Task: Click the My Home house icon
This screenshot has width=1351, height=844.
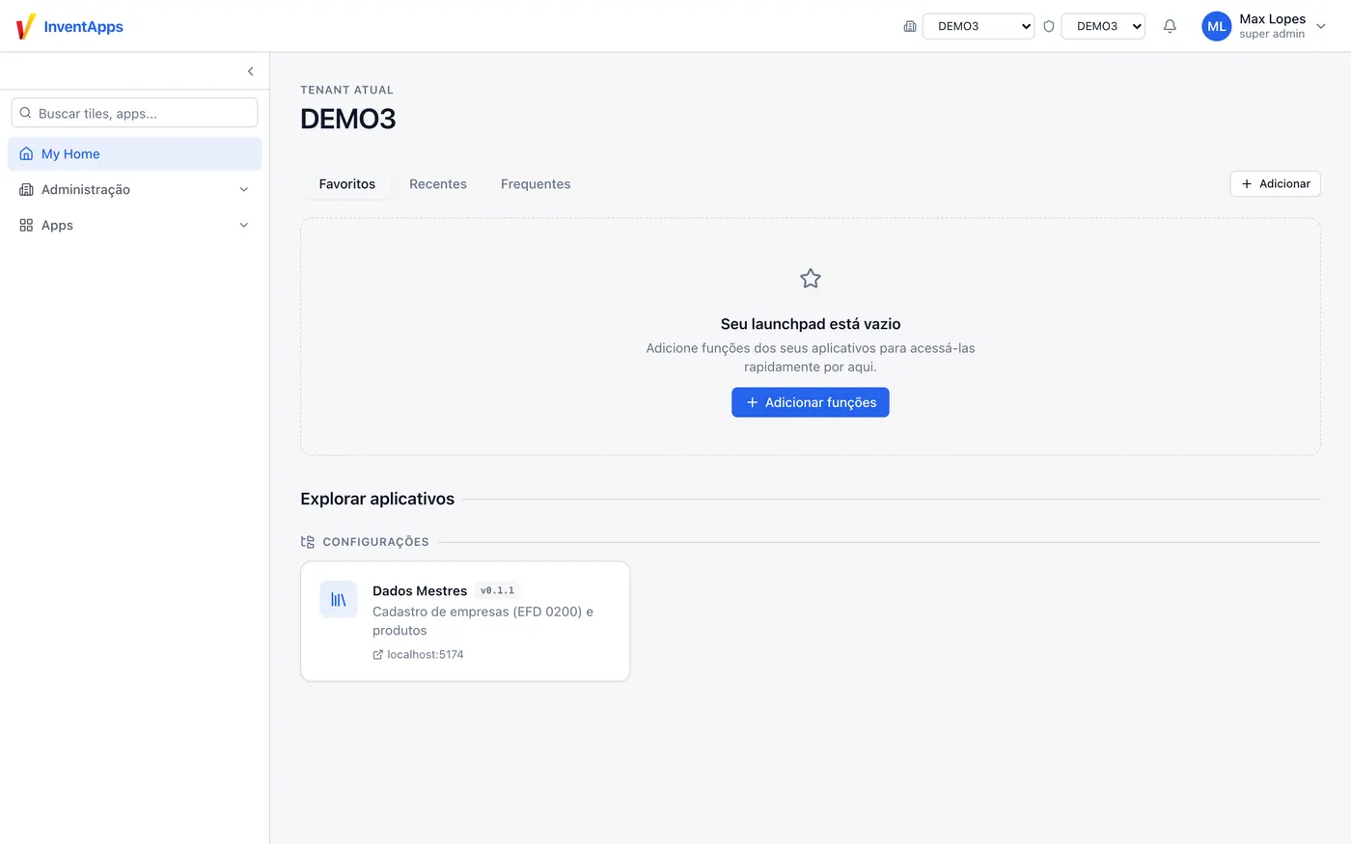Action: [26, 153]
